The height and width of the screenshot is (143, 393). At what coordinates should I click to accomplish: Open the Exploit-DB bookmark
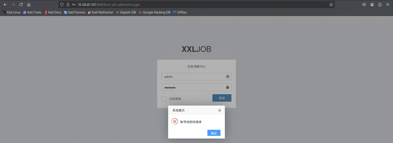pyautogui.click(x=126, y=12)
